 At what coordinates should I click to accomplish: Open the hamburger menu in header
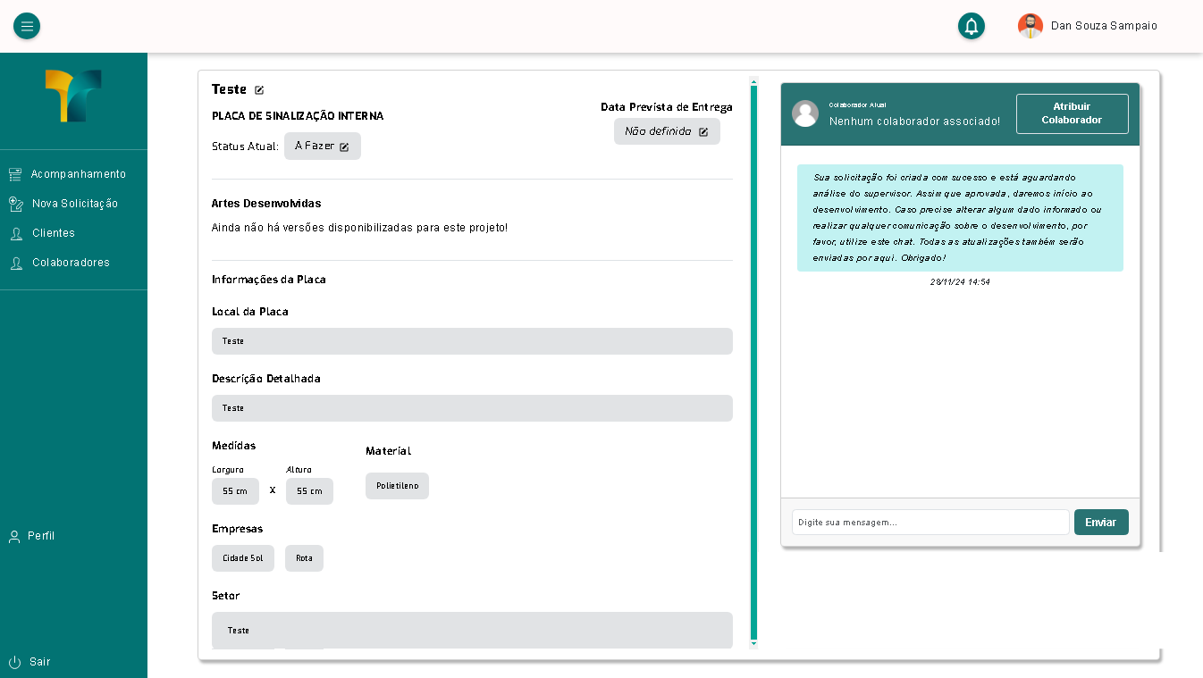pyautogui.click(x=27, y=26)
